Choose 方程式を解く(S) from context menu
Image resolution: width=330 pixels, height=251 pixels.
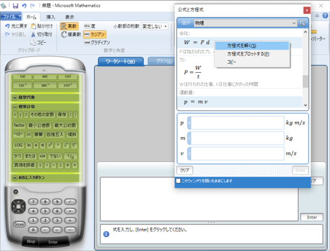coord(252,46)
